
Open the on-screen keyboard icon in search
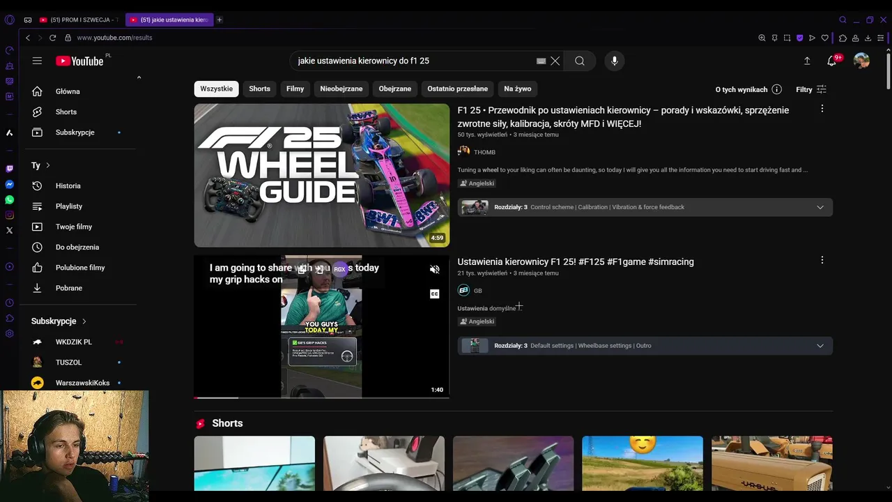click(x=541, y=61)
